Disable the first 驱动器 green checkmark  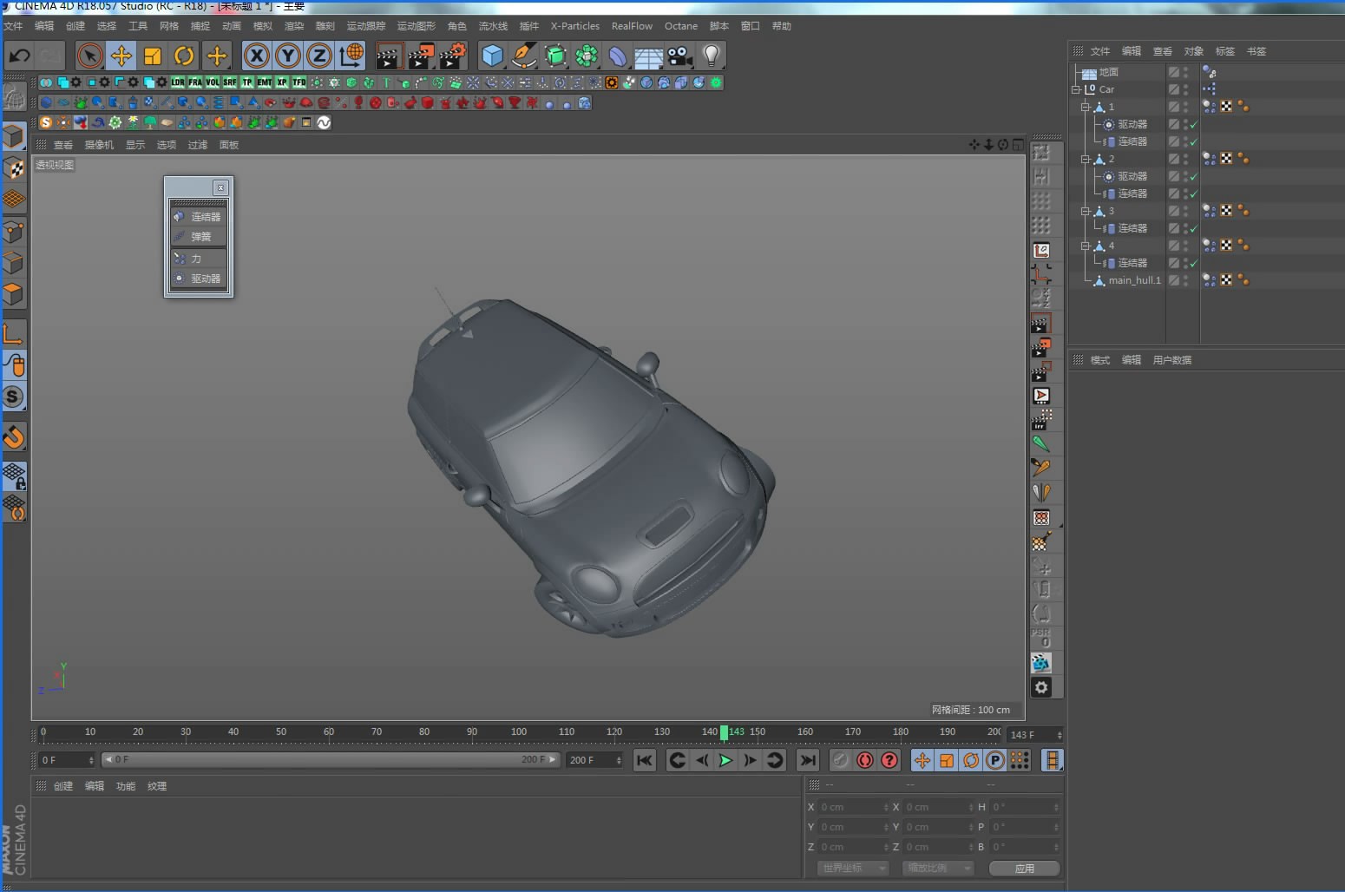coord(1194,124)
